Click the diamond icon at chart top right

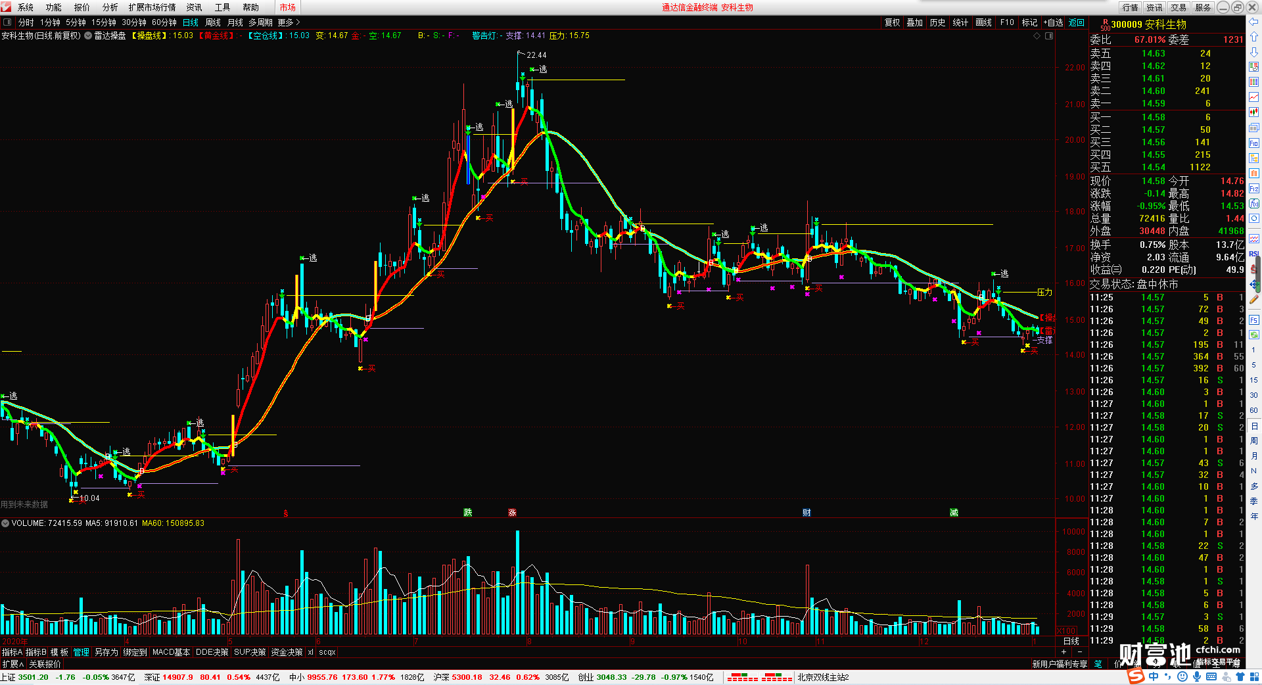coord(1037,35)
